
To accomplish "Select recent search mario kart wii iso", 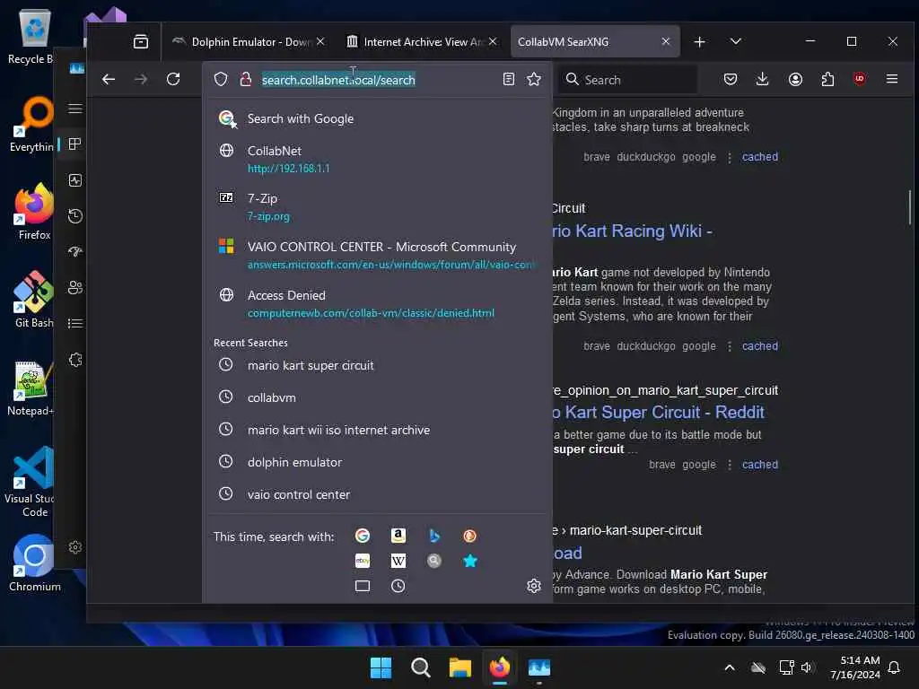I will [x=377, y=430].
